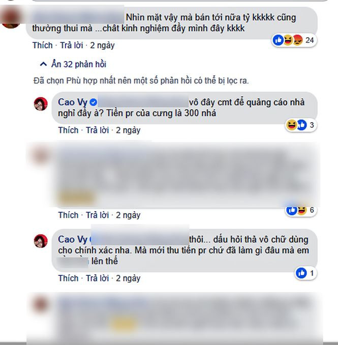Click 'Trả lời' under Cao Vy's 300 comment
Image resolution: width=338 pixels, height=345 pixels.
(x=98, y=130)
